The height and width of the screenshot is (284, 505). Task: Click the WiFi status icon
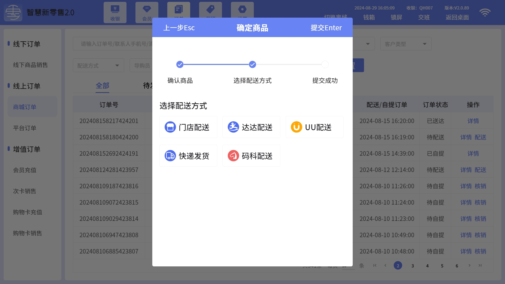[485, 12]
